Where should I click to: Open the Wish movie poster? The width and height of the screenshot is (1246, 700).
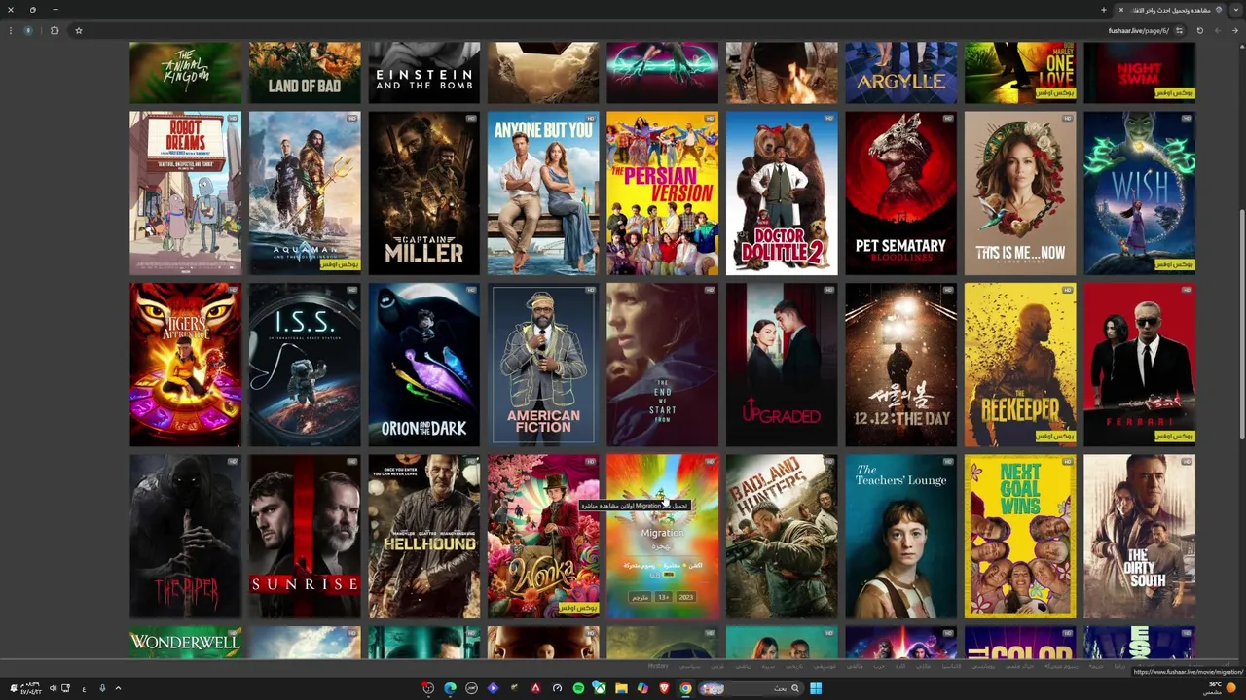[x=1140, y=193]
